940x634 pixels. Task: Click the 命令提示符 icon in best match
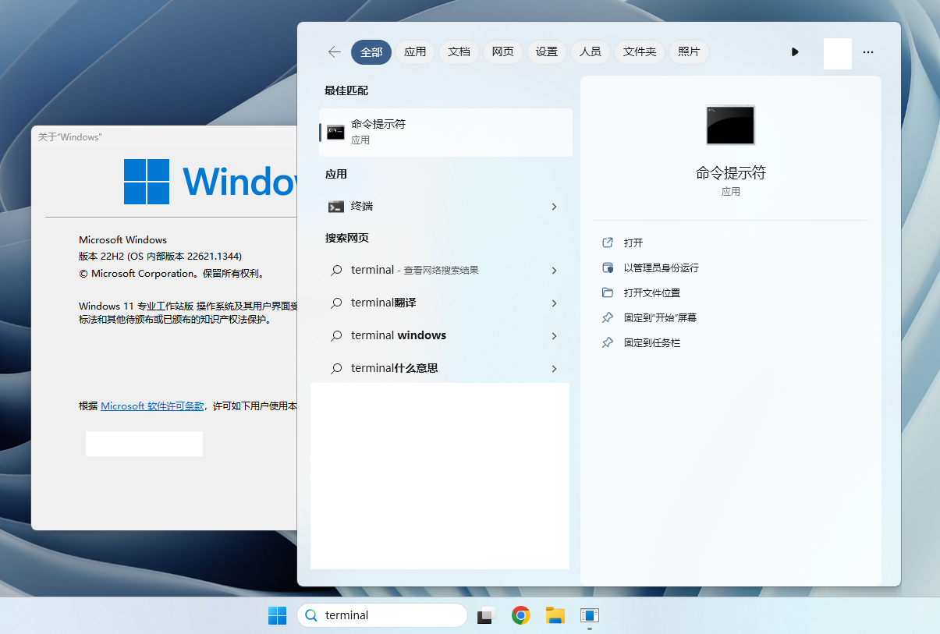(x=335, y=132)
